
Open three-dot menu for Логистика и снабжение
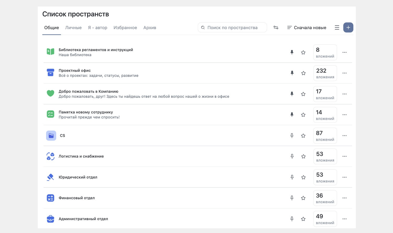tap(345, 156)
